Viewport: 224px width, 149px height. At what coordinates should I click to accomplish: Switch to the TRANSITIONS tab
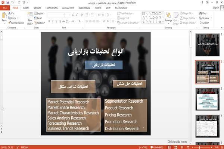click(x=52, y=8)
